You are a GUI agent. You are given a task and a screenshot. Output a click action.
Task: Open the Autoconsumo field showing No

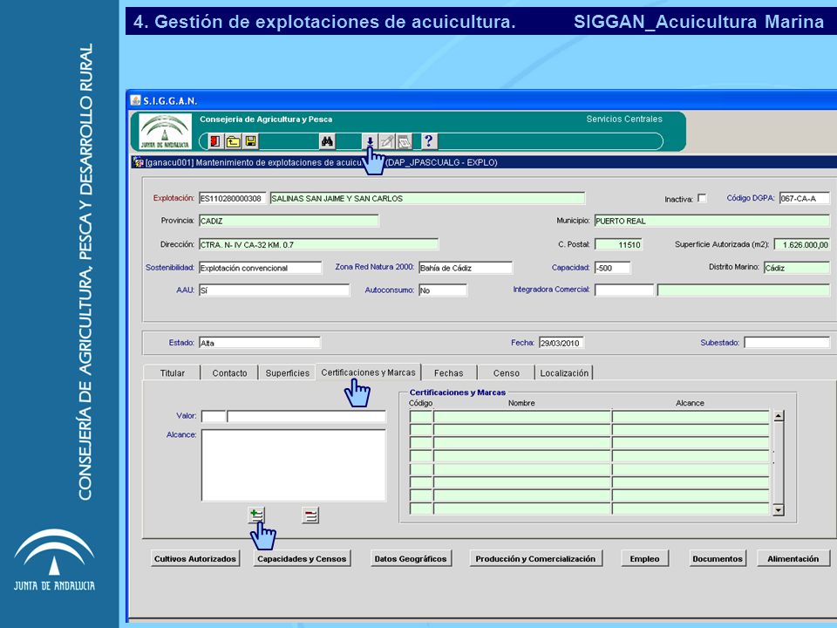pos(443,290)
